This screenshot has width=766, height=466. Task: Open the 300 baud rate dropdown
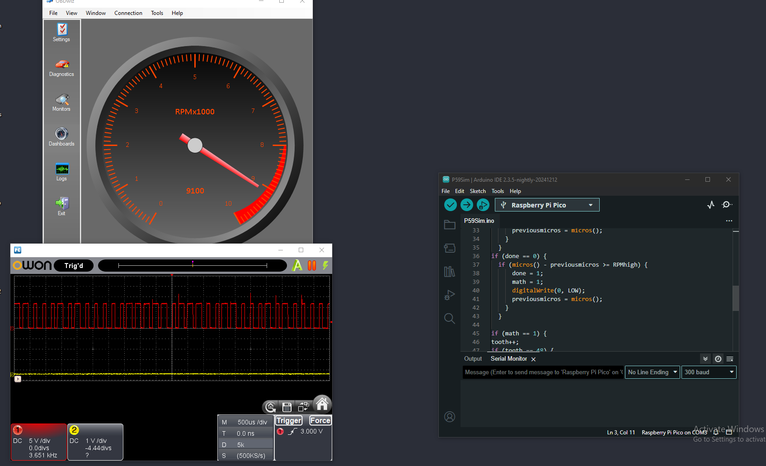pyautogui.click(x=709, y=372)
